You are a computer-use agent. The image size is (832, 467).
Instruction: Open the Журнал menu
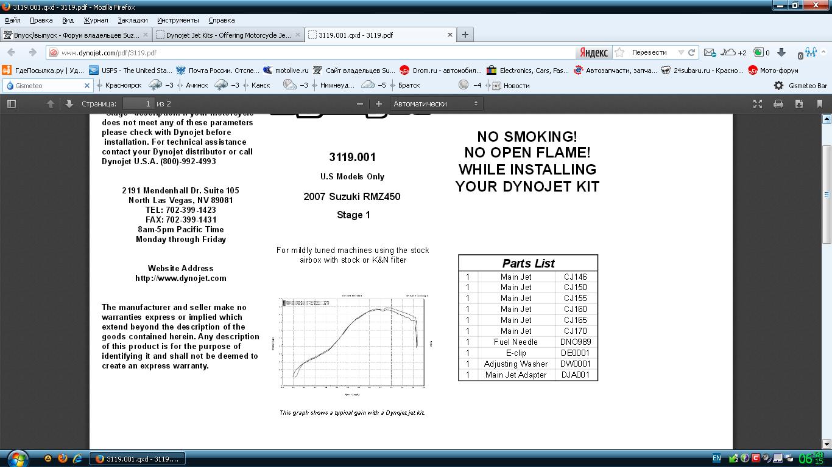[96, 20]
